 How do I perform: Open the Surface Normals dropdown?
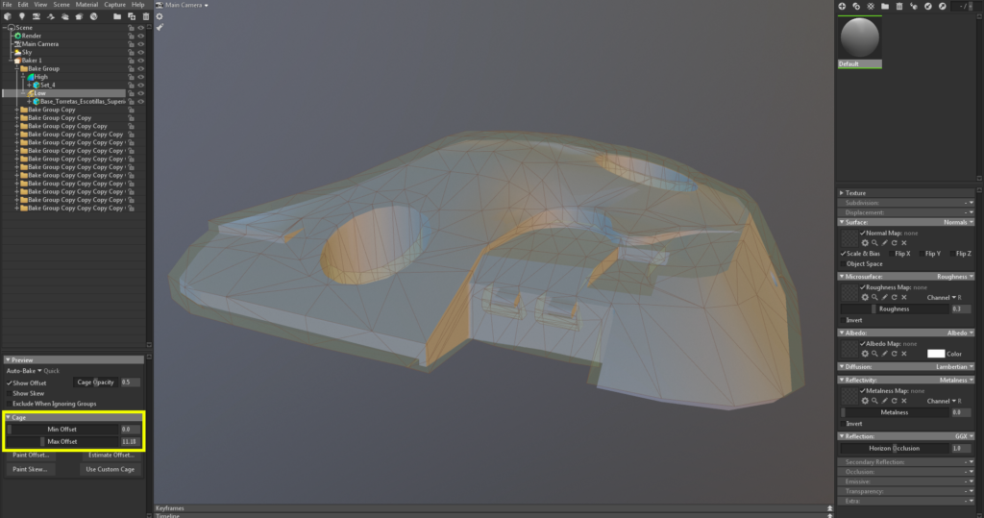[x=958, y=222]
